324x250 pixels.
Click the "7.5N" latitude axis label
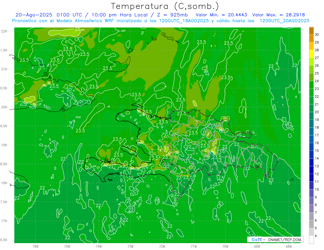pos(4,202)
